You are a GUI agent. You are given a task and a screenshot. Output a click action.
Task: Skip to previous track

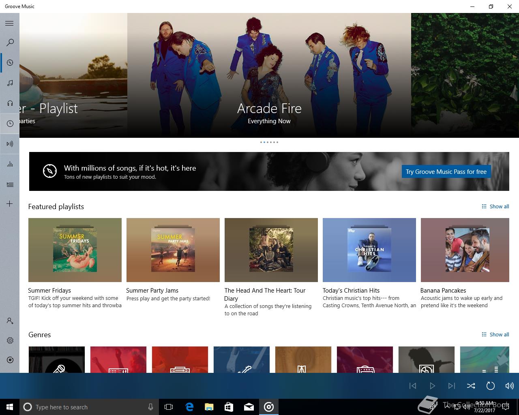click(413, 386)
